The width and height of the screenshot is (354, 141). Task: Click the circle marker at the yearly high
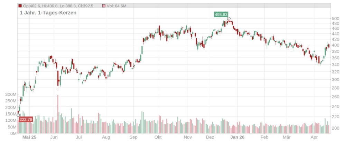(229, 19)
